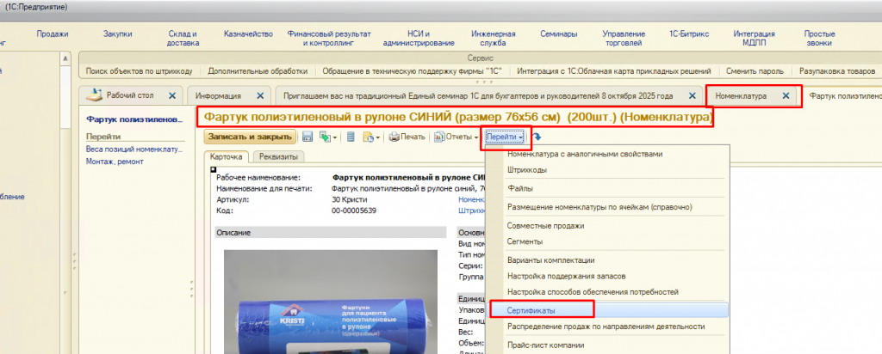Click Поиск объектов по штрихкоду command
This screenshot has width=882, height=354.
click(140, 71)
